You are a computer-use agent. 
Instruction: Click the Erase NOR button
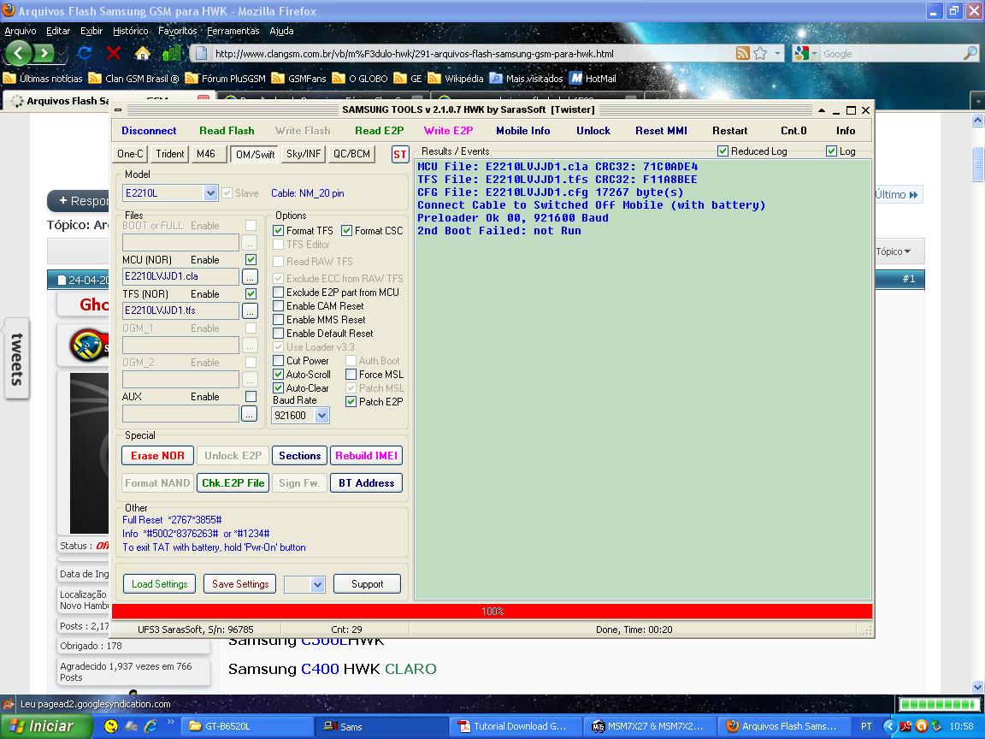[157, 456]
